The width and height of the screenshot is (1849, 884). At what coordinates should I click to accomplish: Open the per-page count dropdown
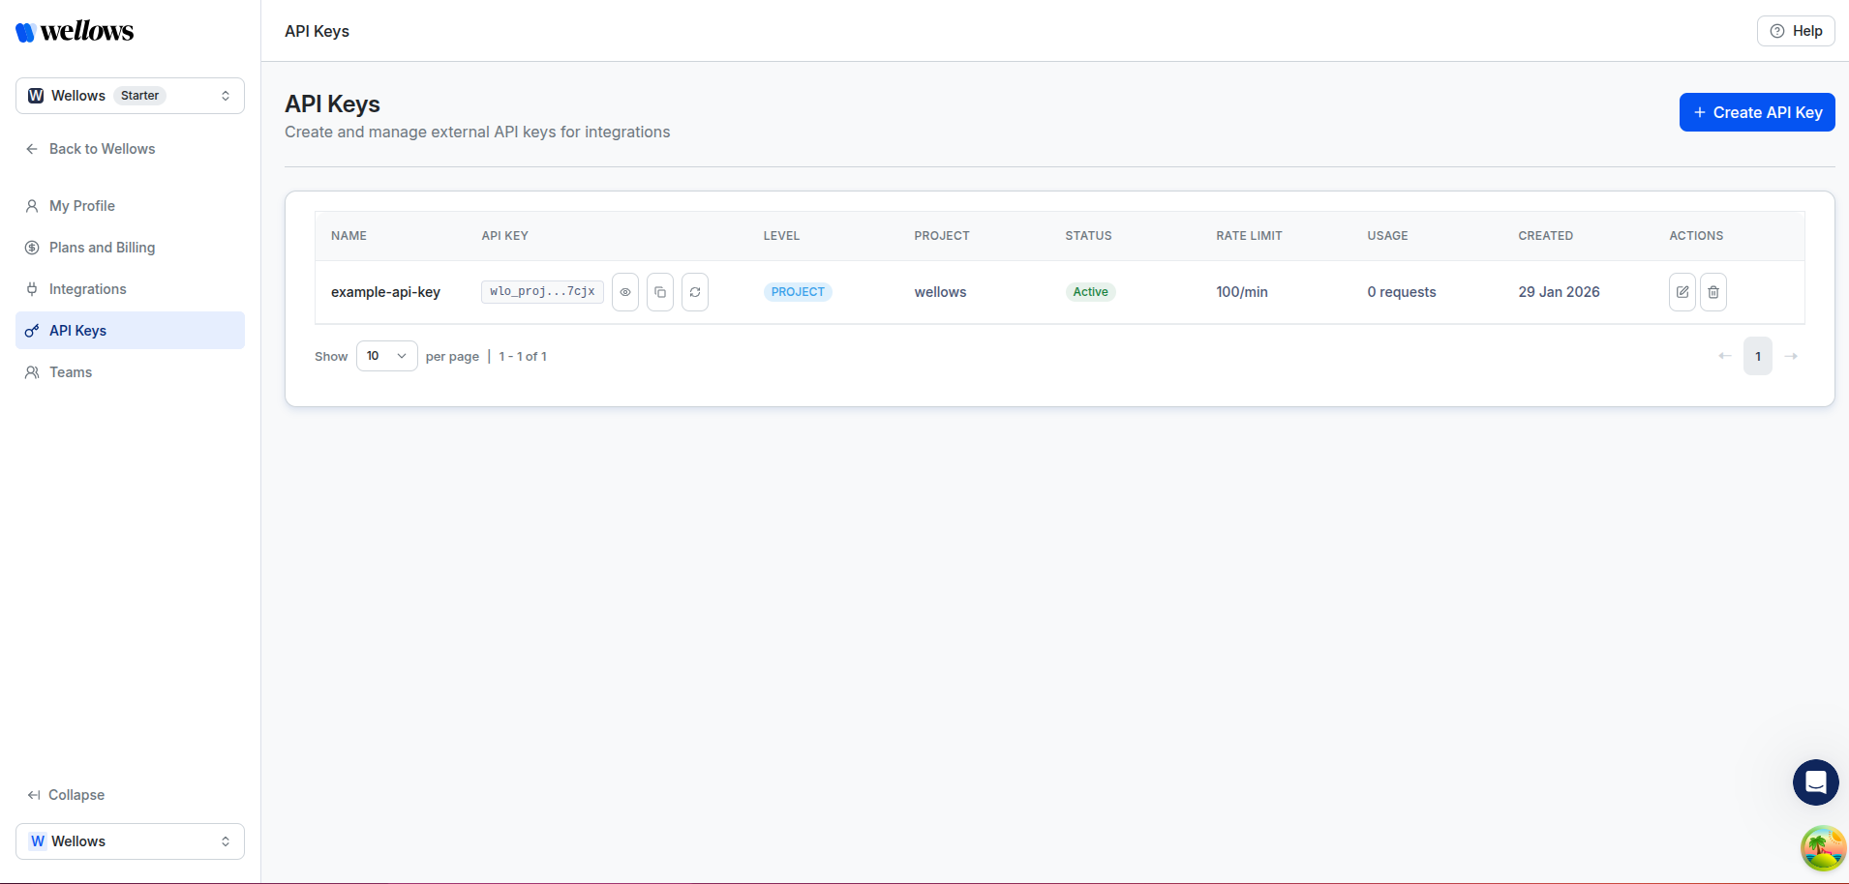point(385,356)
